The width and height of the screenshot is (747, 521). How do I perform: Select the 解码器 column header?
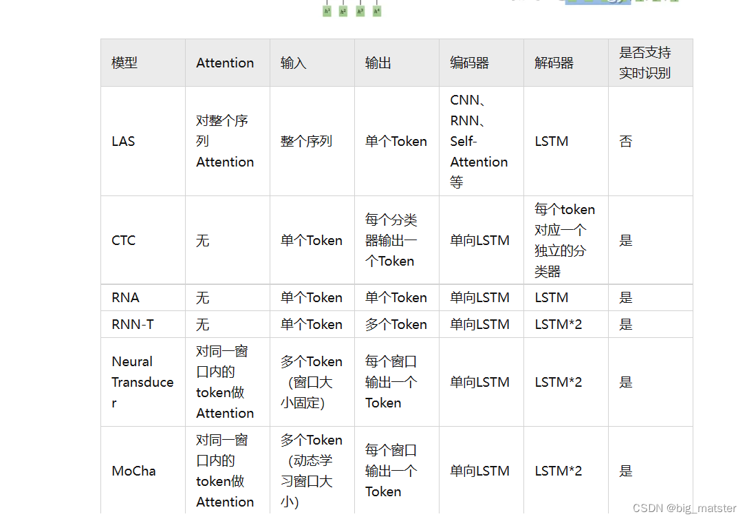click(x=566, y=63)
